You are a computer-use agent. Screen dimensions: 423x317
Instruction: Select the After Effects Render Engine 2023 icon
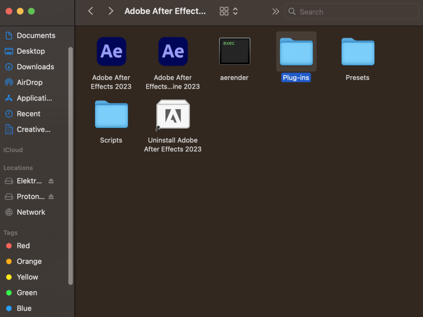click(x=173, y=52)
